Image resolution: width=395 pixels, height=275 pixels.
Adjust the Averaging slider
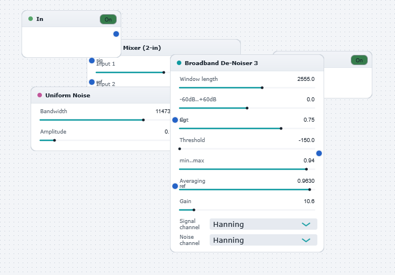[x=247, y=190]
